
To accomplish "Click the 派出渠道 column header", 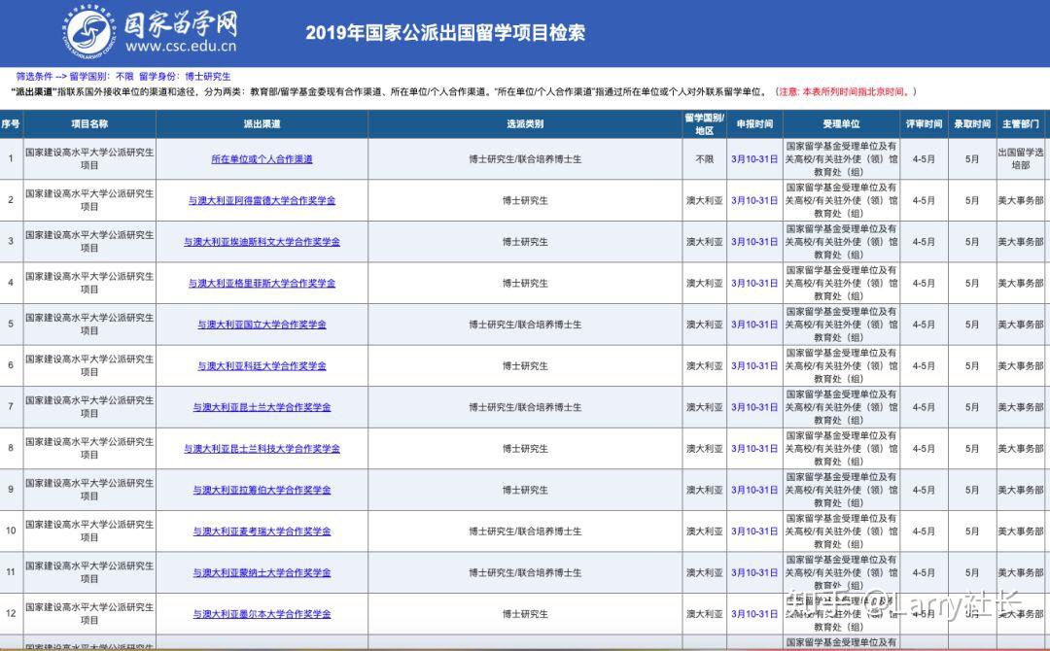I will click(262, 123).
